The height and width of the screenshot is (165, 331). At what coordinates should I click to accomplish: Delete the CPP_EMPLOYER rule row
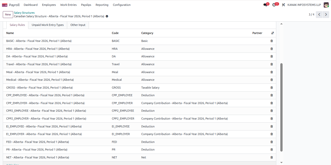[x=272, y=103]
